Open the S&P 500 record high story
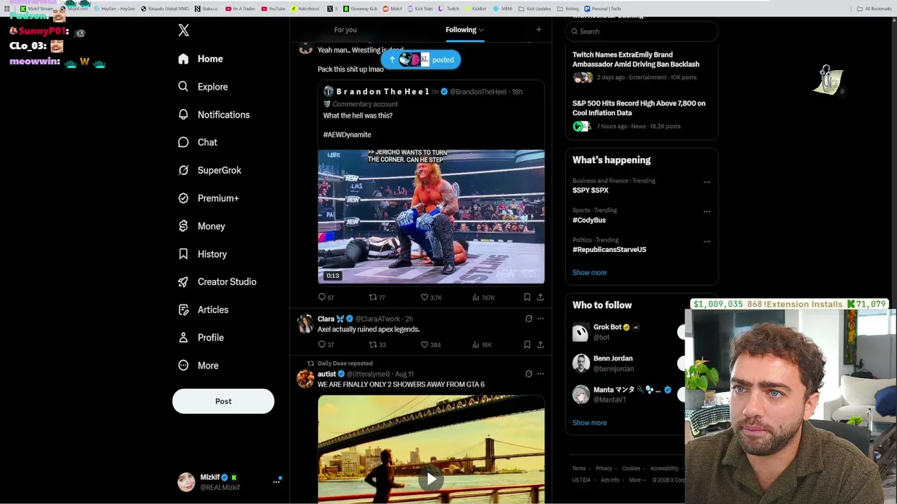 click(639, 108)
